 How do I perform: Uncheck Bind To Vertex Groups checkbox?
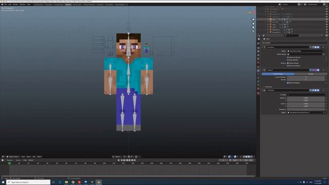288,63
